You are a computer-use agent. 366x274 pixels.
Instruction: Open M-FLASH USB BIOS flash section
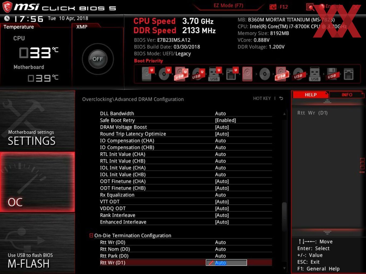37,243
